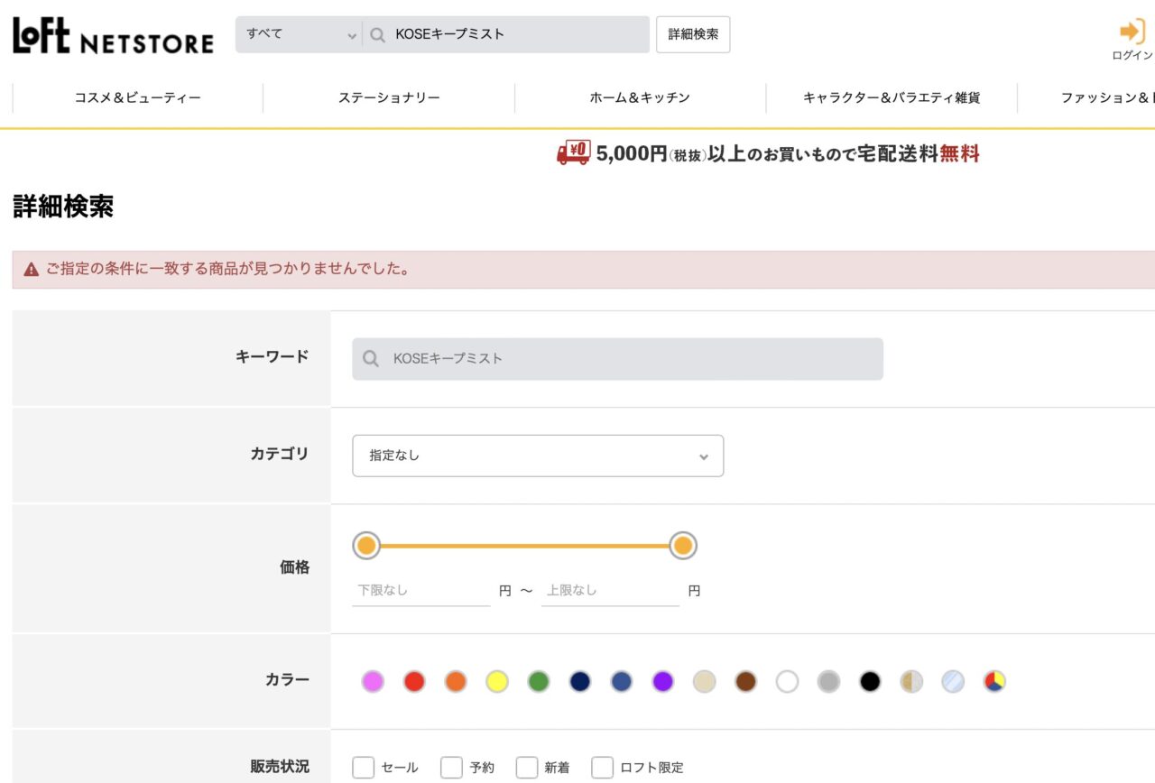Click the left handle of the price slider

click(x=365, y=546)
